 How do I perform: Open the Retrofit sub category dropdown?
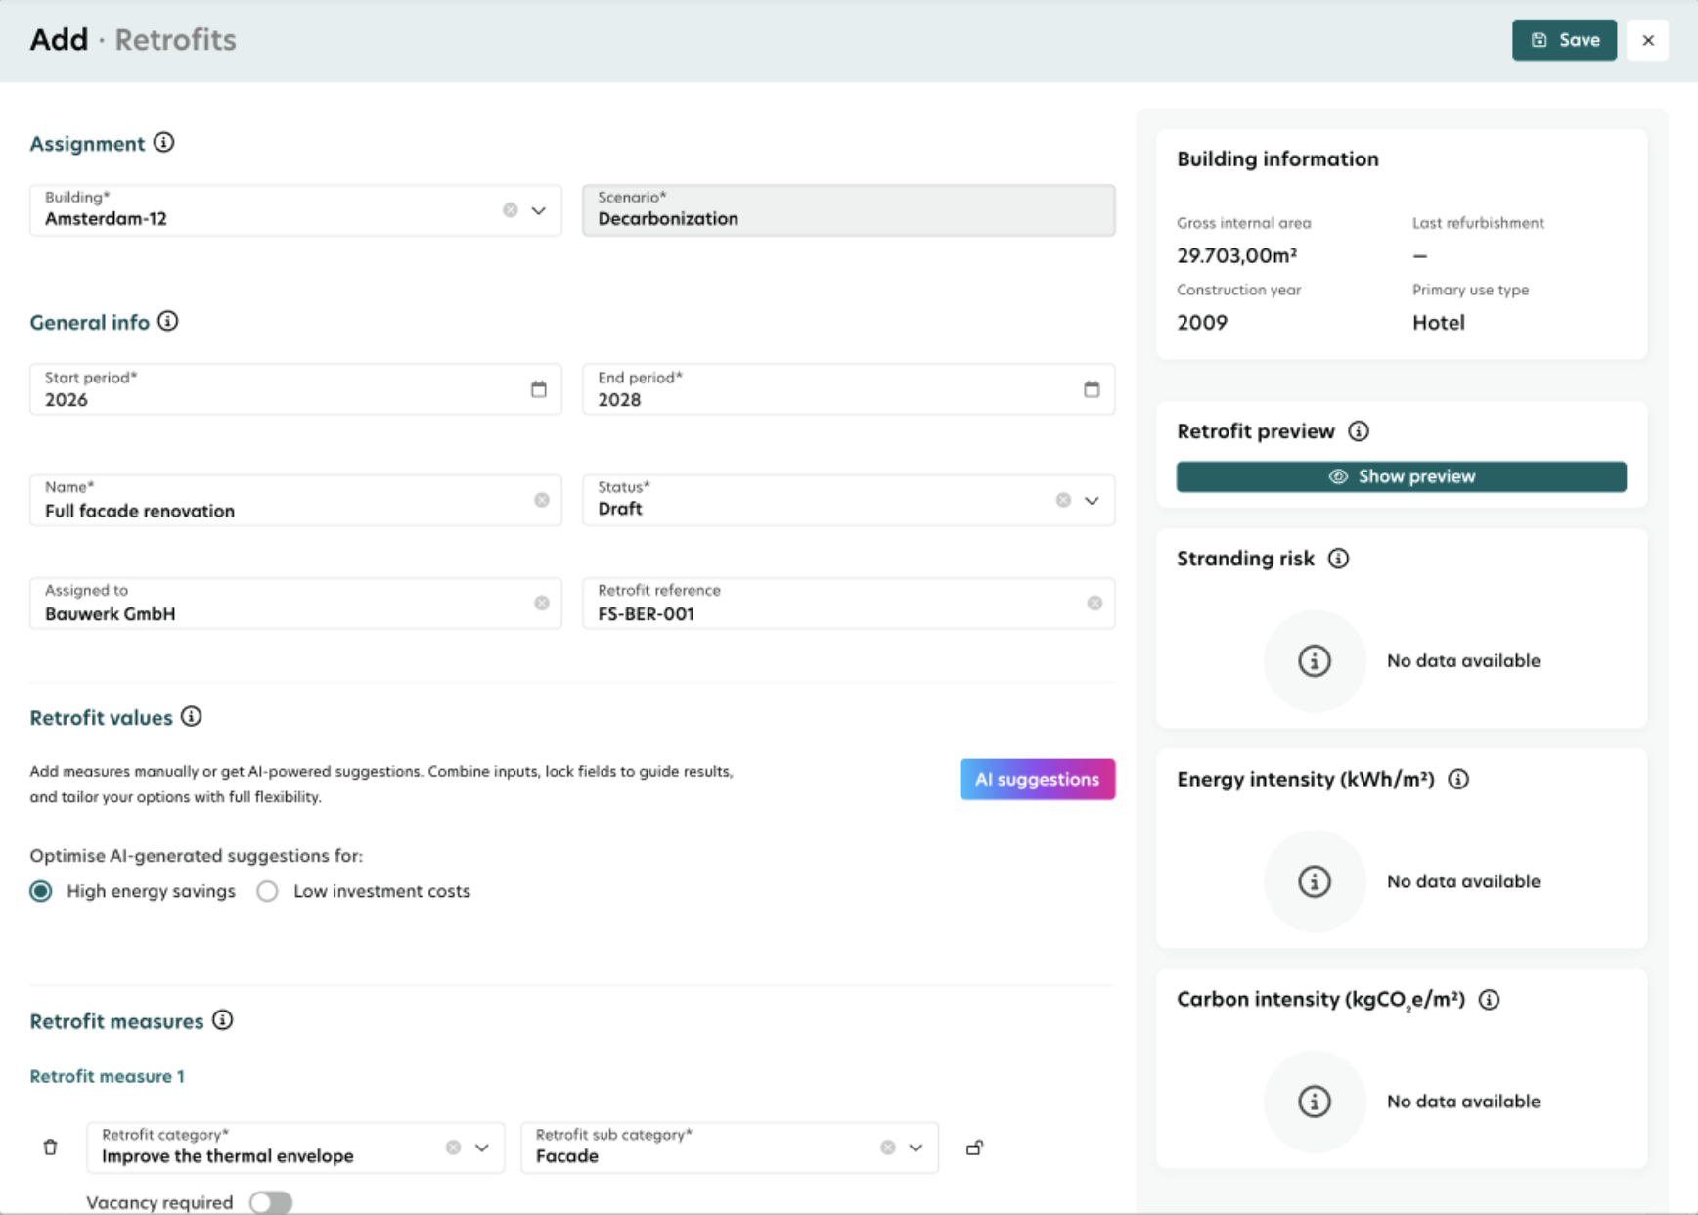[x=916, y=1147]
